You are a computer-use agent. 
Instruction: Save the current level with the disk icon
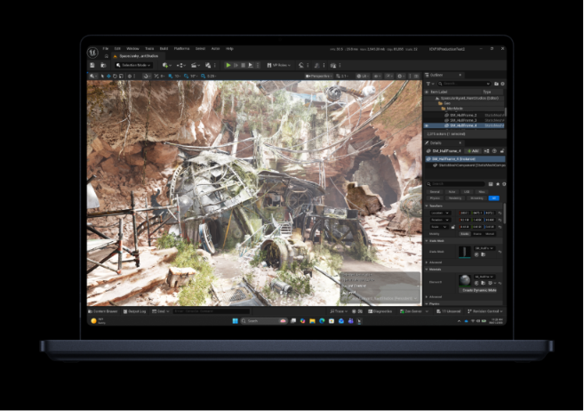point(92,65)
